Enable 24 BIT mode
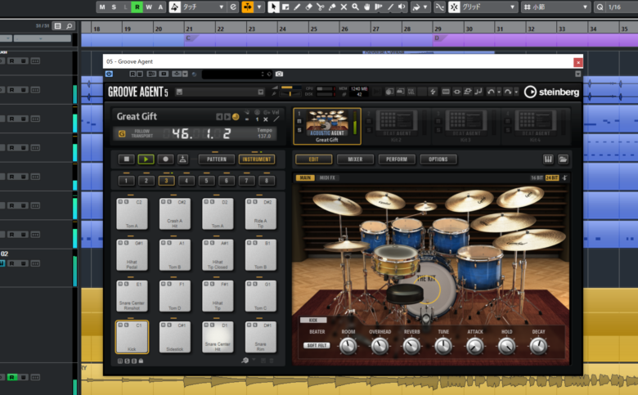Screen dimensions: 638x395 point(552,177)
